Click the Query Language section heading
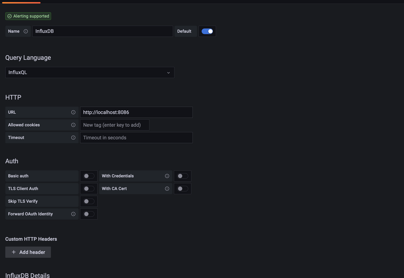The width and height of the screenshot is (404, 278). [28, 57]
